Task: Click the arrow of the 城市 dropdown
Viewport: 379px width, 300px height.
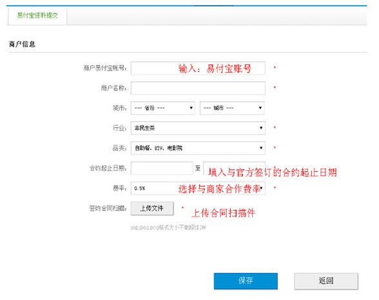Action: click(x=260, y=108)
